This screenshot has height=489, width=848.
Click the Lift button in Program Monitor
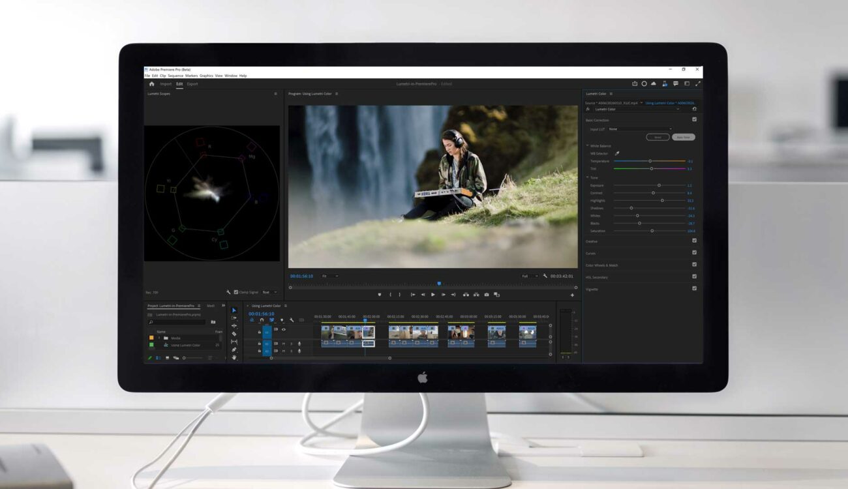466,295
